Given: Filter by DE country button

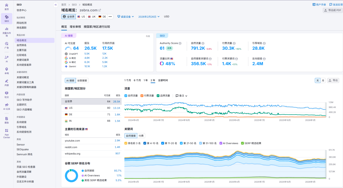Looking at the screenshot, I should (102, 17).
